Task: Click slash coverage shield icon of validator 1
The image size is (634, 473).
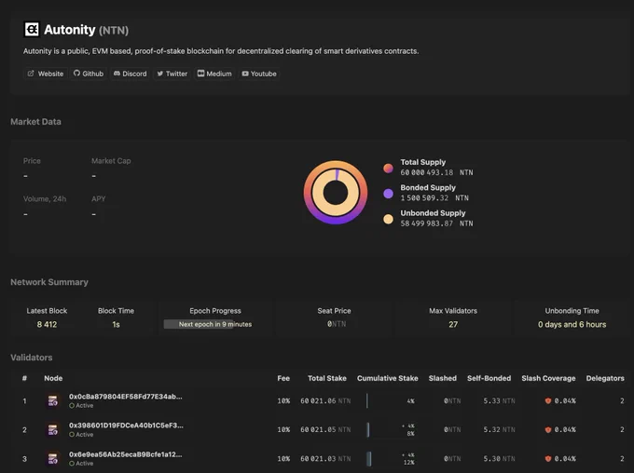Action: click(x=548, y=401)
